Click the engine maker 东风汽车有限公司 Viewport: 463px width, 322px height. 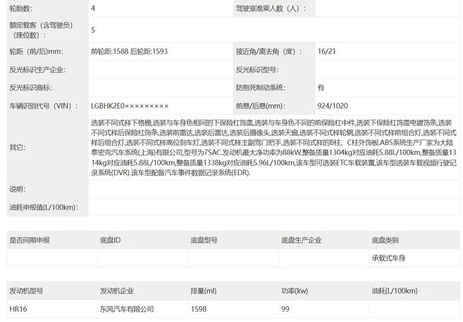tap(127, 309)
